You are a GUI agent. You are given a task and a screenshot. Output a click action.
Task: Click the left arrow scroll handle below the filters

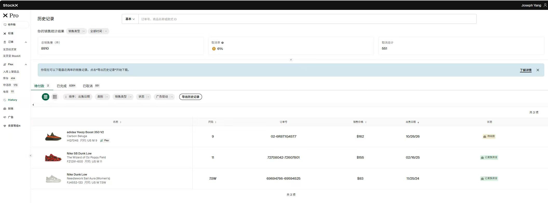pos(33,105)
